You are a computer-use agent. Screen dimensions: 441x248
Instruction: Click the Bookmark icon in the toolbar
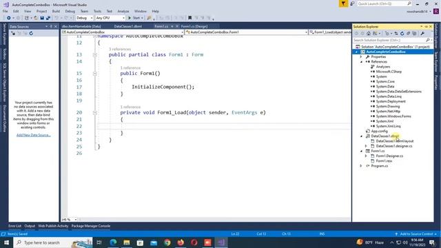click(x=190, y=18)
